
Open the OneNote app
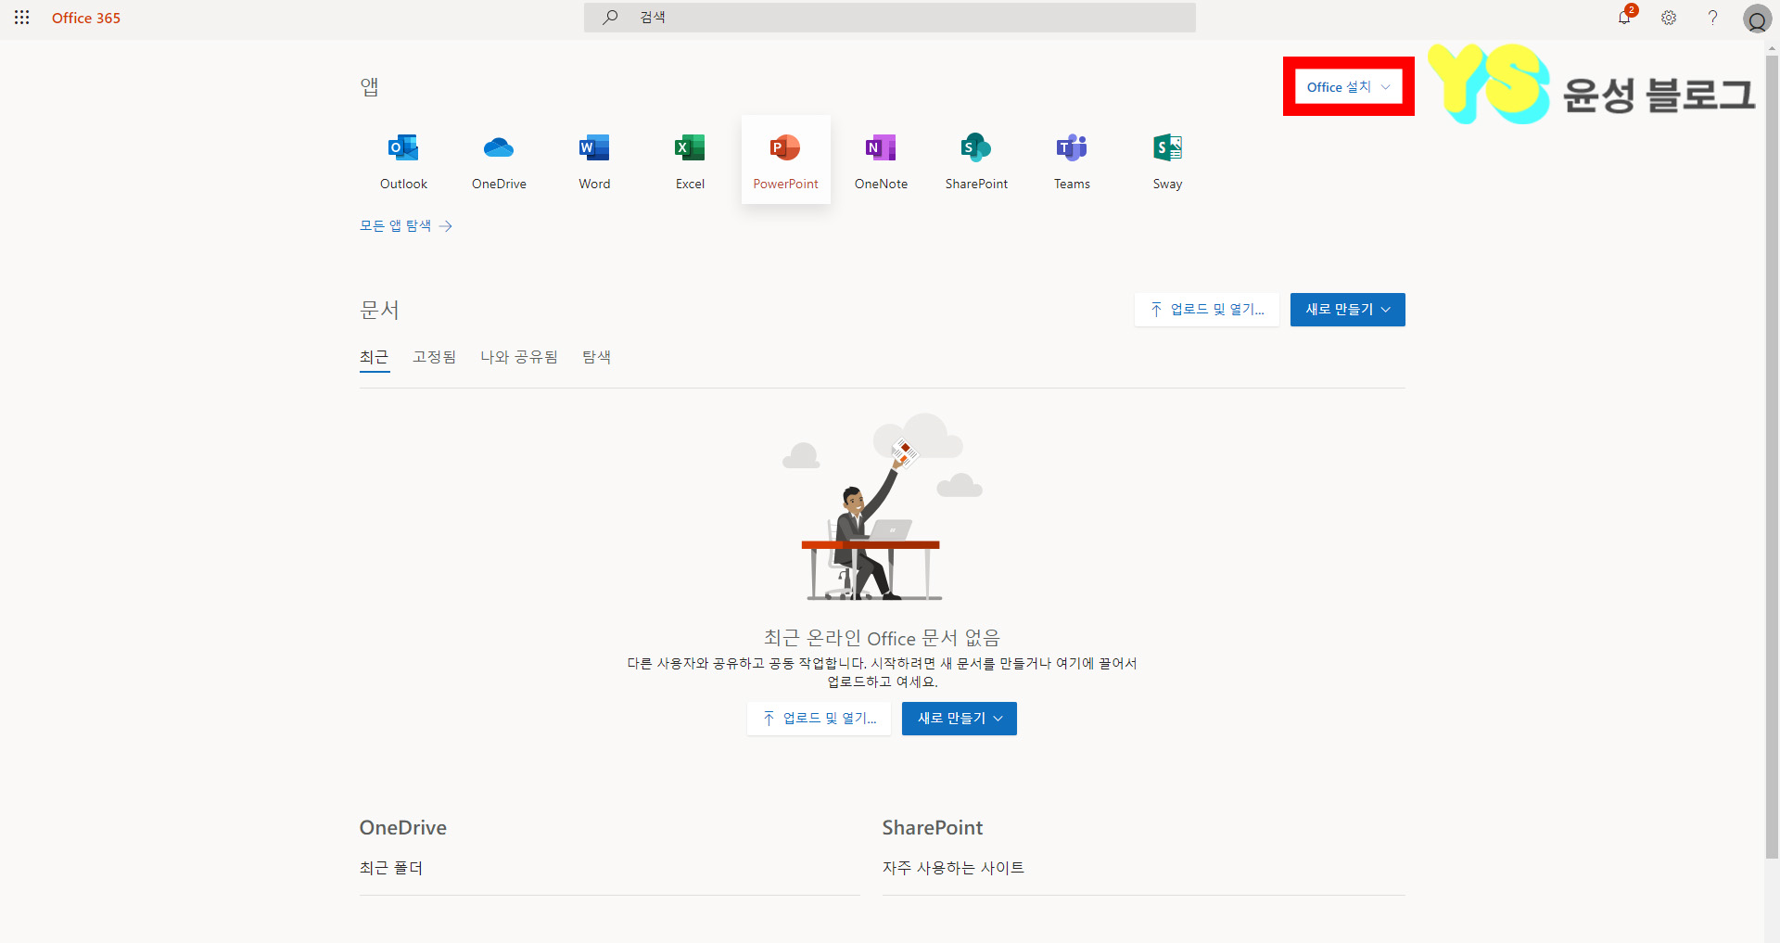coord(882,159)
